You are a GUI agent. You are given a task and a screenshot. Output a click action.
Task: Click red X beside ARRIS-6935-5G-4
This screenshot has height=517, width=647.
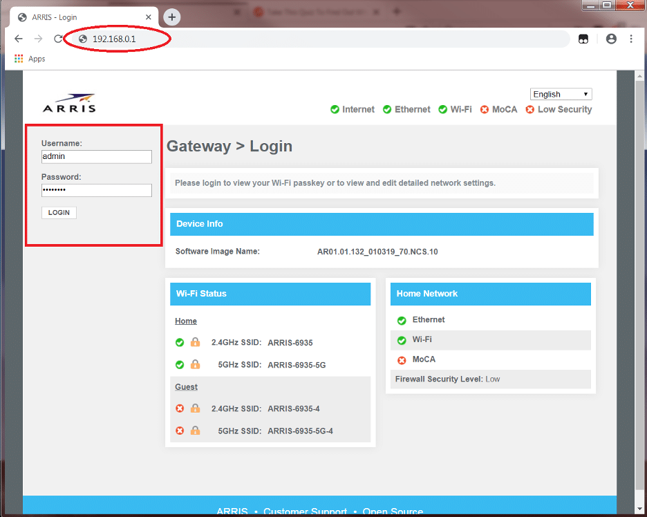tap(180, 431)
